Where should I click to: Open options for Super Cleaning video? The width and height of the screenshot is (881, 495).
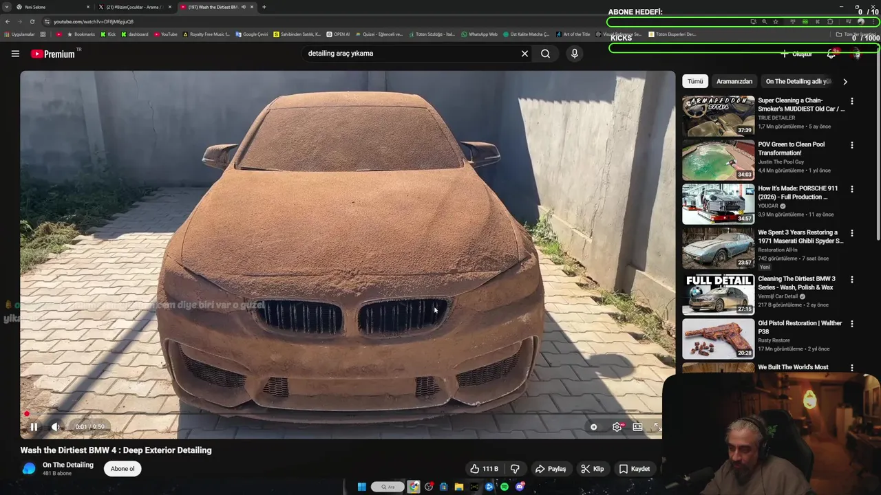point(852,101)
